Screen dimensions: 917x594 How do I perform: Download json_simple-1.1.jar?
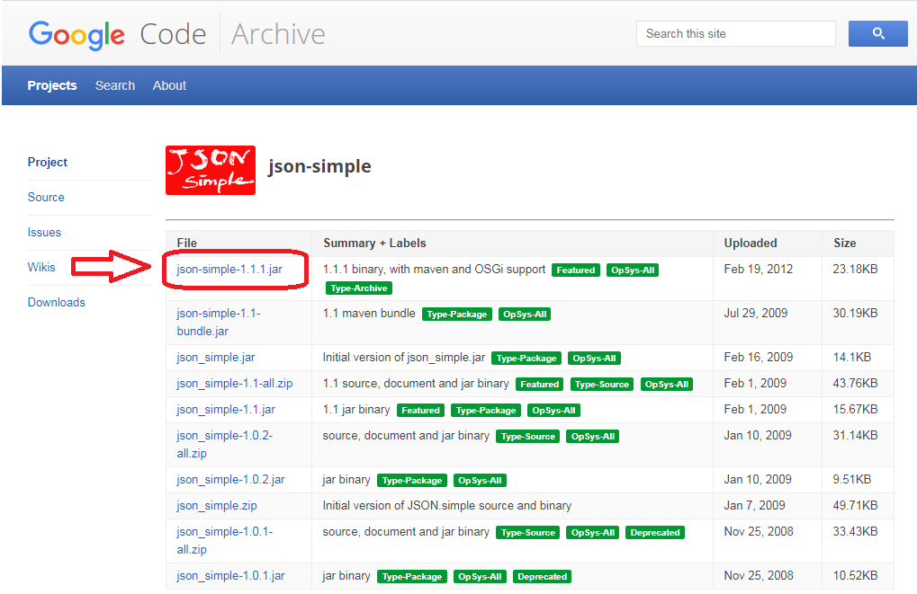226,410
